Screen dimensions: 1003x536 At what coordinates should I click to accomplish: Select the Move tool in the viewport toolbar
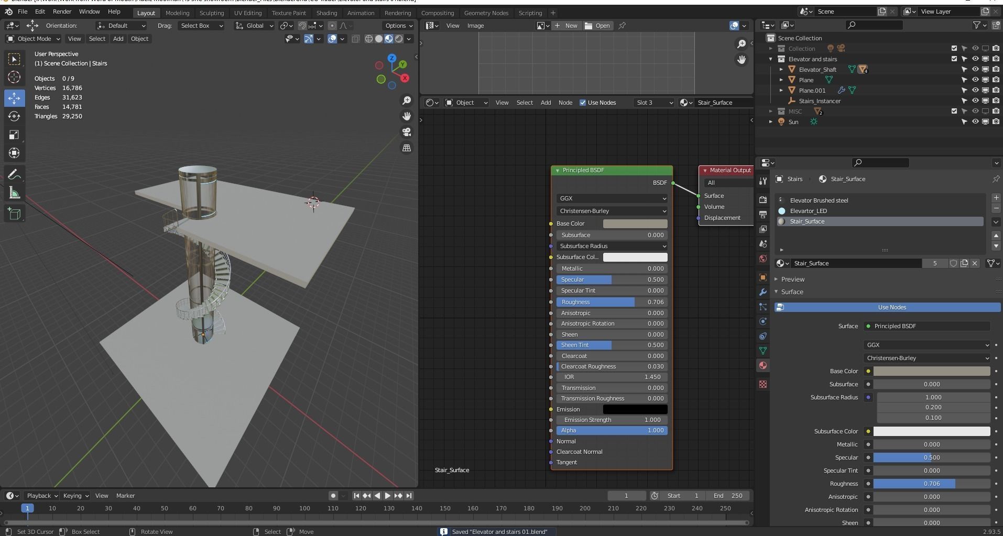[14, 98]
